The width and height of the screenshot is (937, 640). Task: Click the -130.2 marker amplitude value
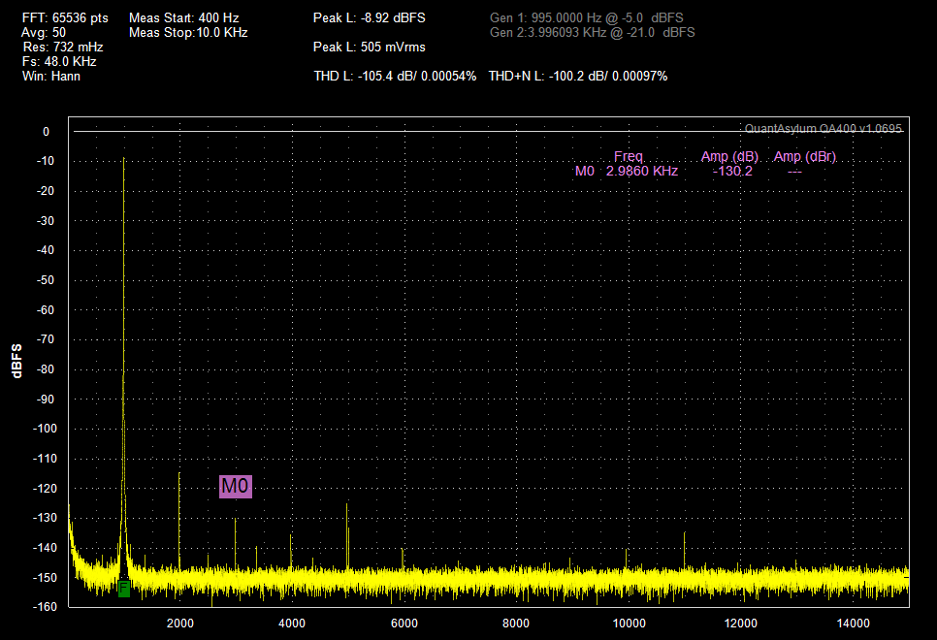coord(732,172)
